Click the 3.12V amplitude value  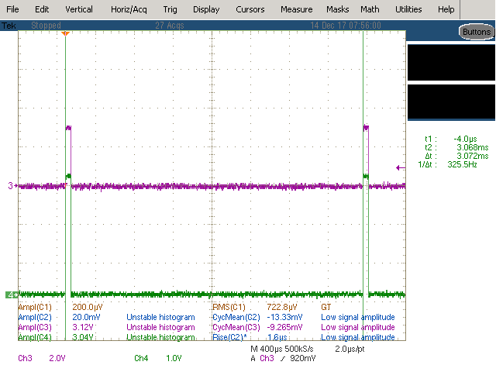83,327
